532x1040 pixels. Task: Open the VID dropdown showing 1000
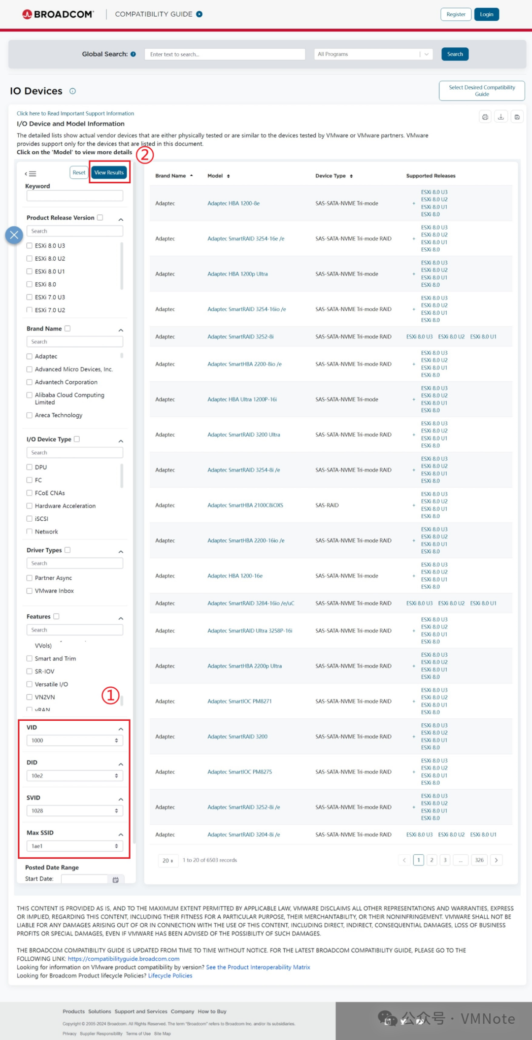click(x=75, y=740)
